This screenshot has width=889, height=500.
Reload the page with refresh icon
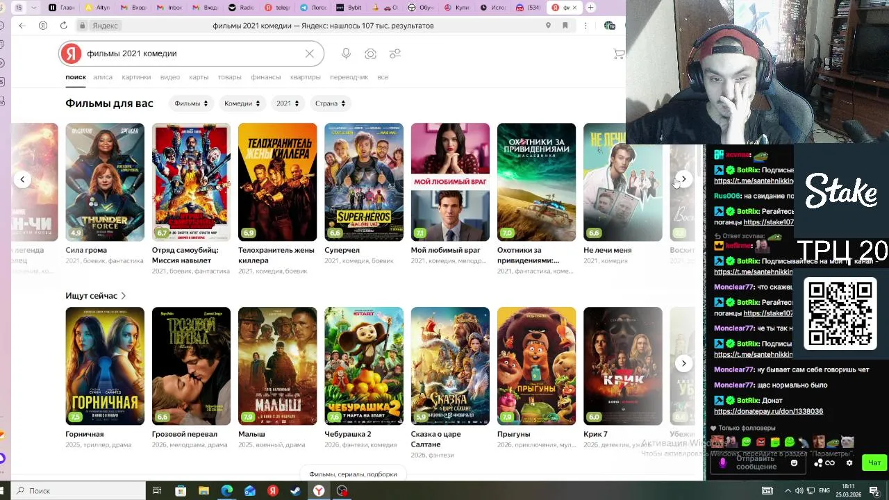pyautogui.click(x=63, y=26)
